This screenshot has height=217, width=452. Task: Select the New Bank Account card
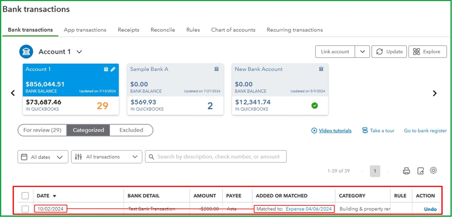coord(280,89)
